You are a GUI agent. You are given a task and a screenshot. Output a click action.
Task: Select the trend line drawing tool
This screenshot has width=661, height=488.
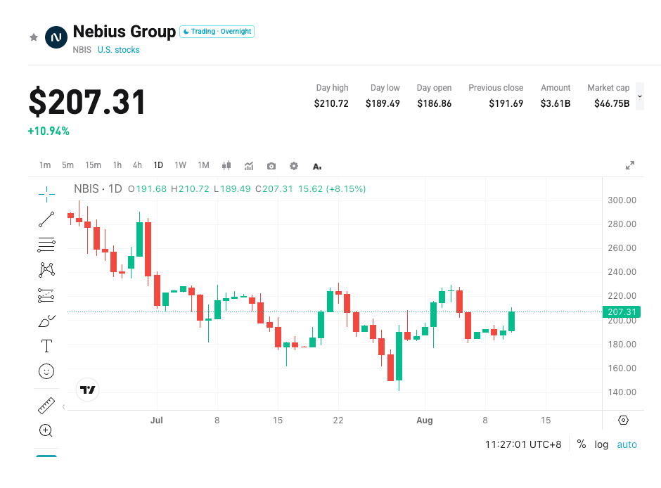click(x=46, y=219)
